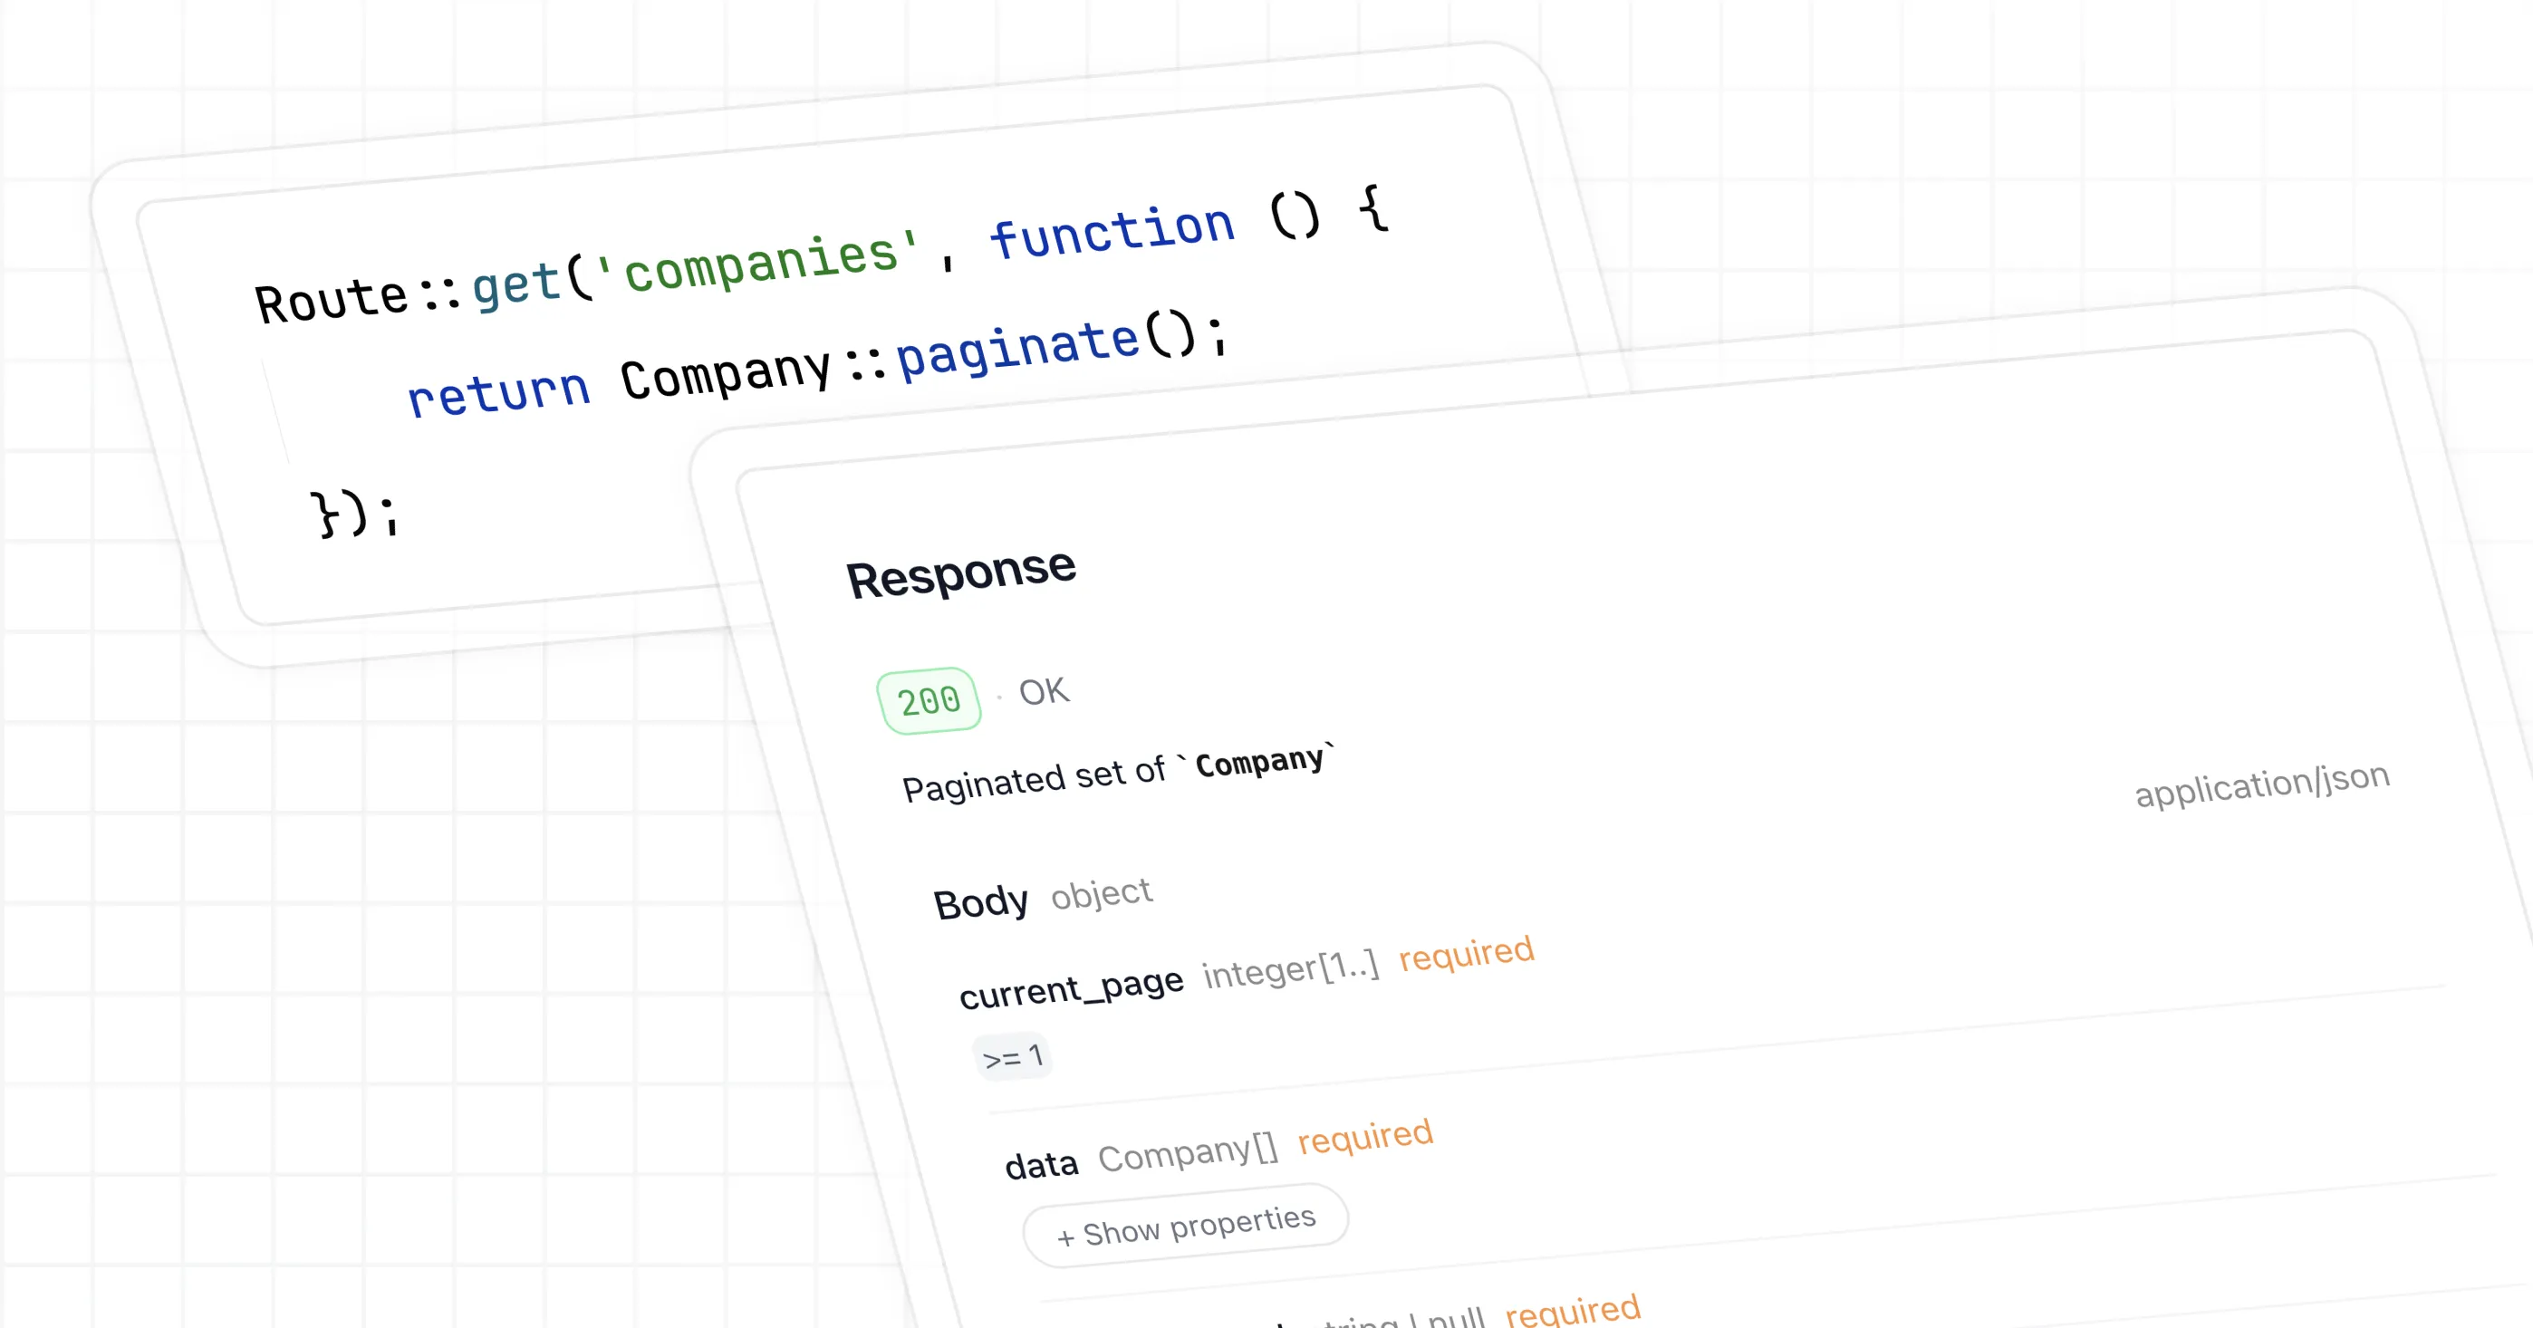Click the bold Company code in description
Image resolution: width=2533 pixels, height=1328 pixels.
(1259, 762)
